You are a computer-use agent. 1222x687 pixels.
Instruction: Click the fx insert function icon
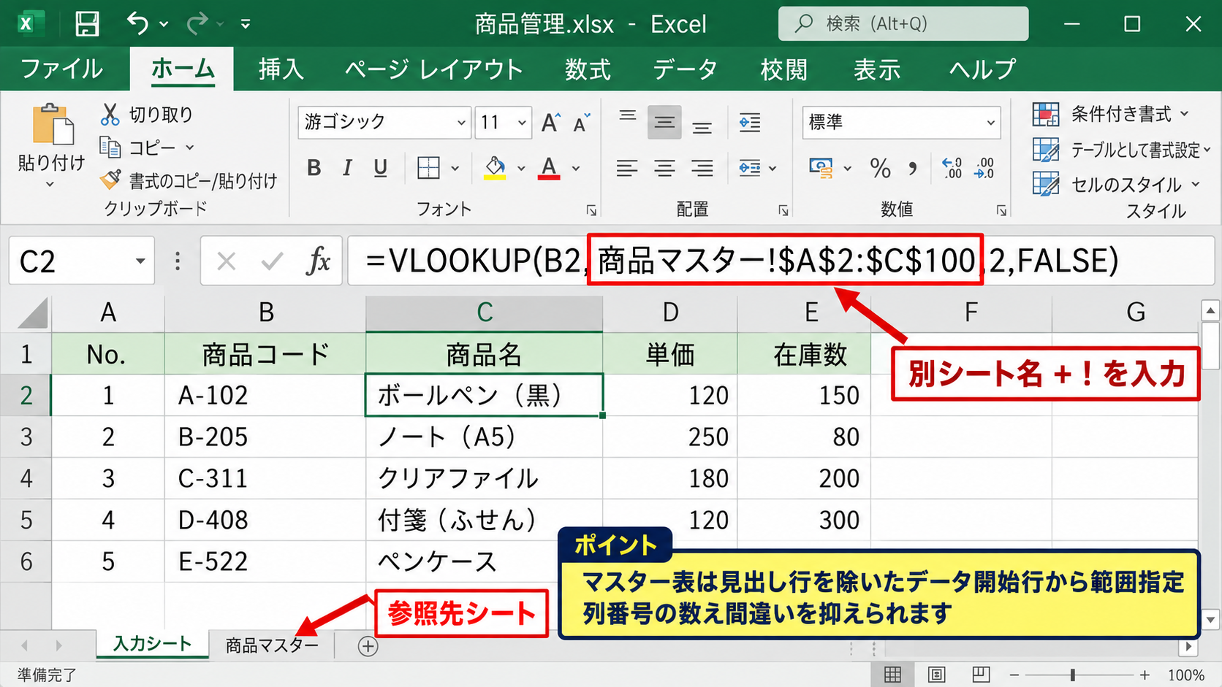click(x=319, y=261)
